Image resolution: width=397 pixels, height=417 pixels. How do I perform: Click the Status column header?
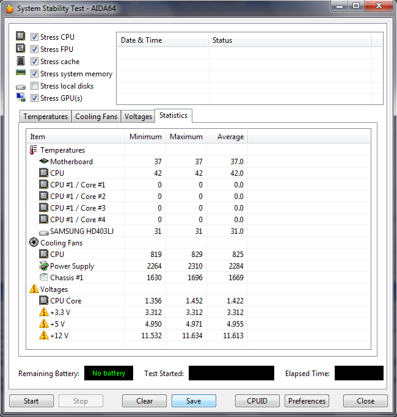[290, 40]
